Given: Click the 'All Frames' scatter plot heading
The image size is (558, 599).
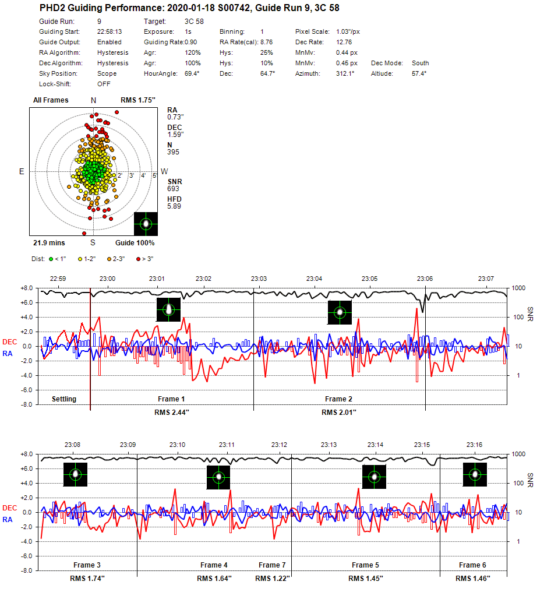Looking at the screenshot, I should (51, 100).
